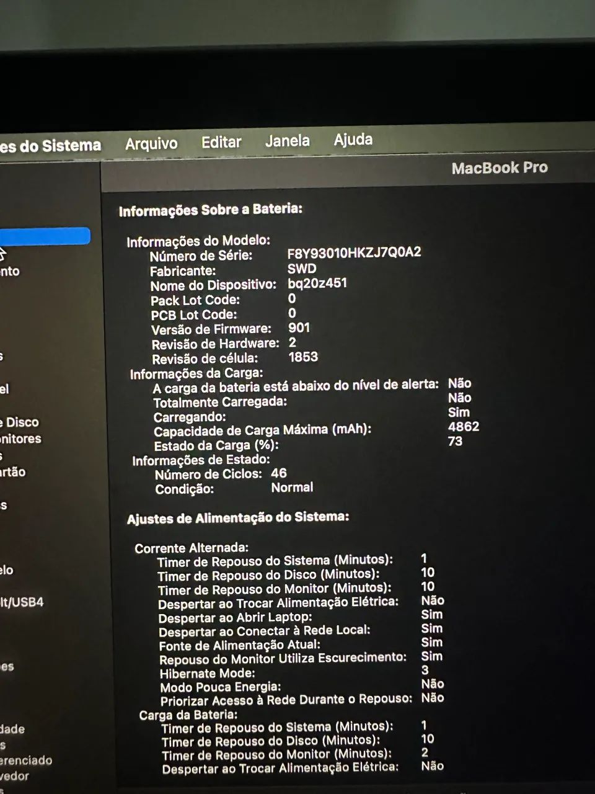
Task: Click the 'Fabricante:' label
Action: click(183, 271)
